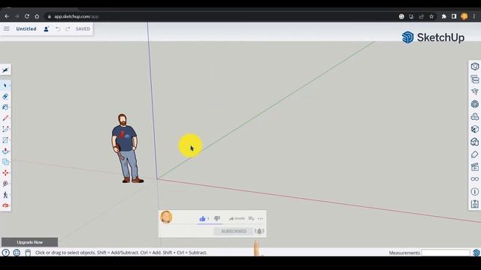Image resolution: width=481 pixels, height=270 pixels.
Task: Redo the last action
Action: coord(68,28)
